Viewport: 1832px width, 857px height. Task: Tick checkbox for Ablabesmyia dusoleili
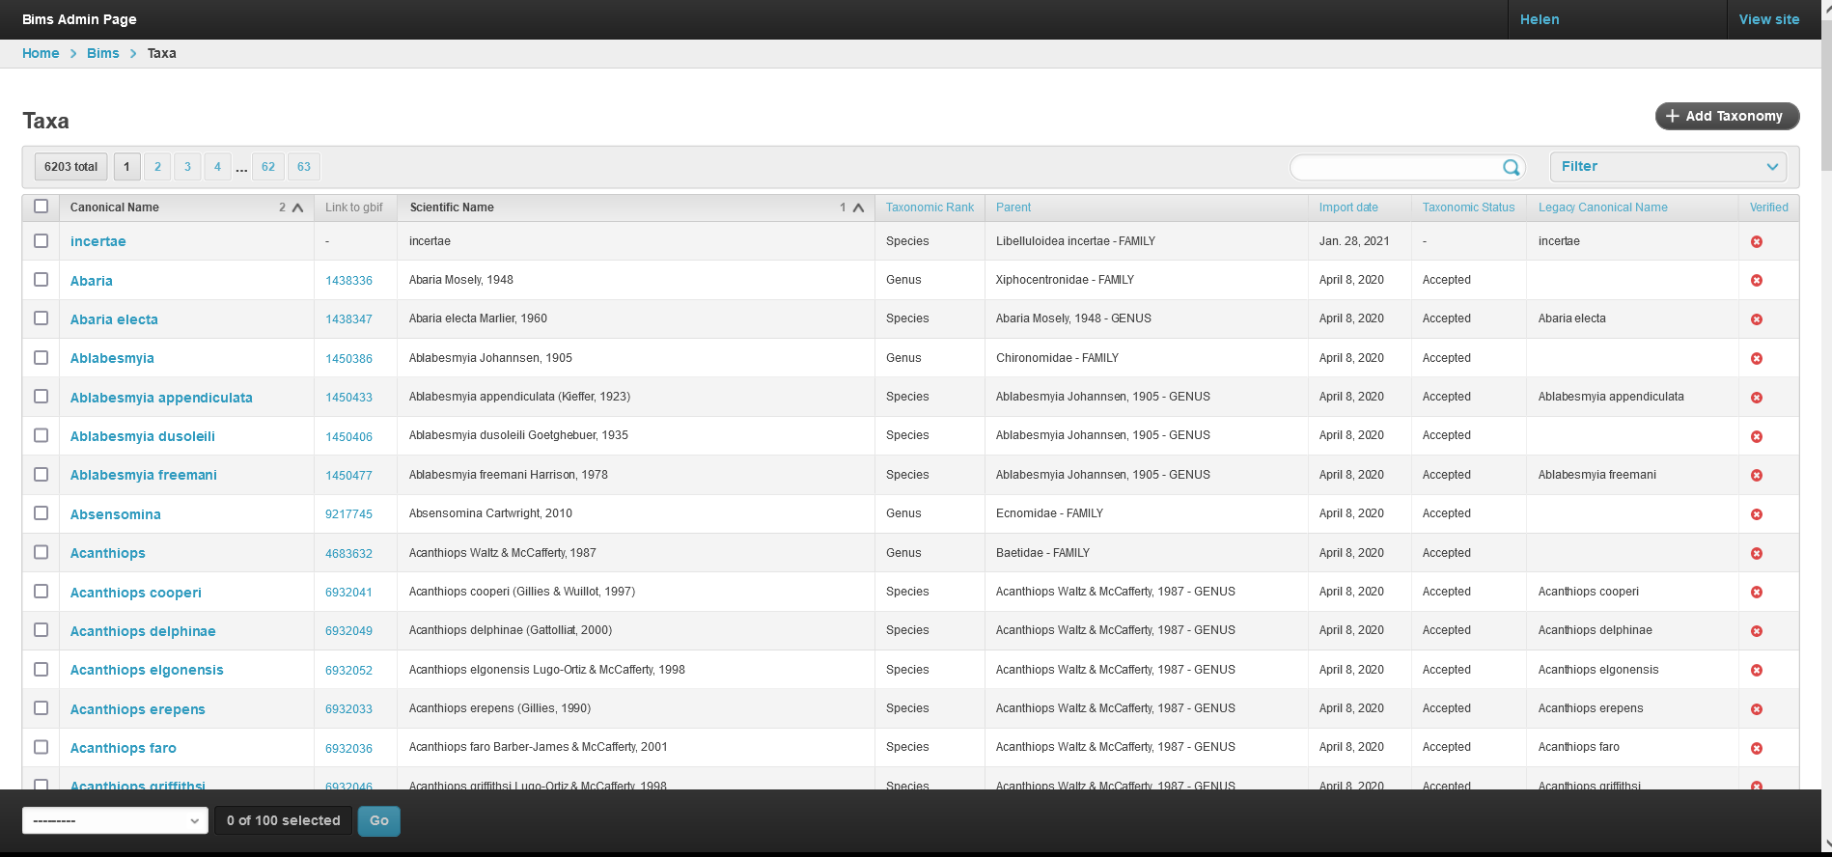pyautogui.click(x=41, y=435)
